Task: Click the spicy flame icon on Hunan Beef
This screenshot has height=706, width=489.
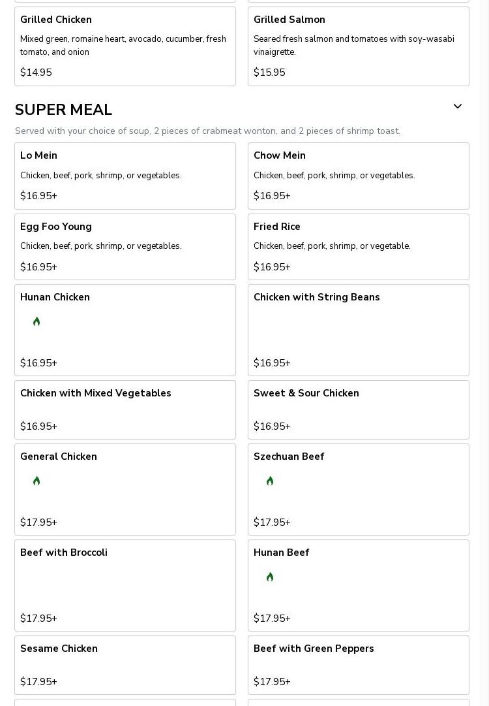Action: coord(270,577)
